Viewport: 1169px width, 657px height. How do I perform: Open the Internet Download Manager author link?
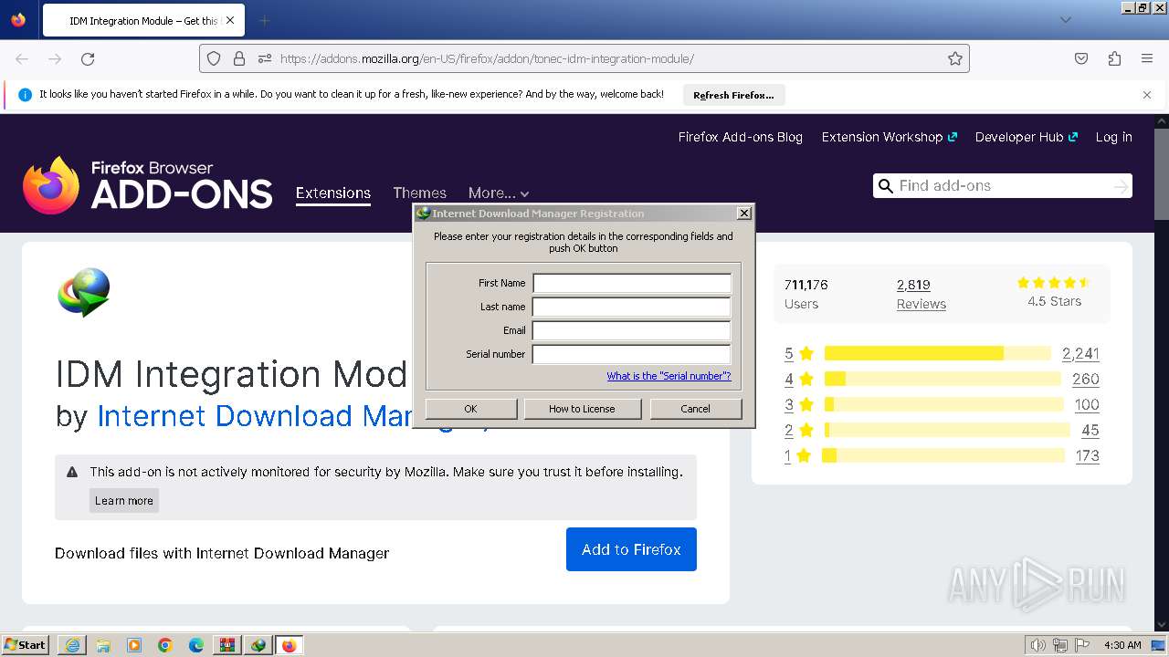click(253, 416)
